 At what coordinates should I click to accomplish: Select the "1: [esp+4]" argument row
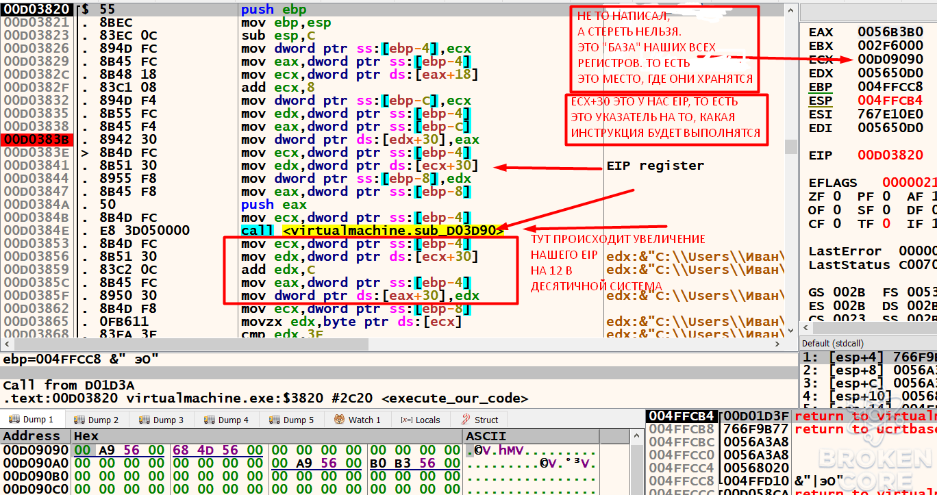[869, 357]
